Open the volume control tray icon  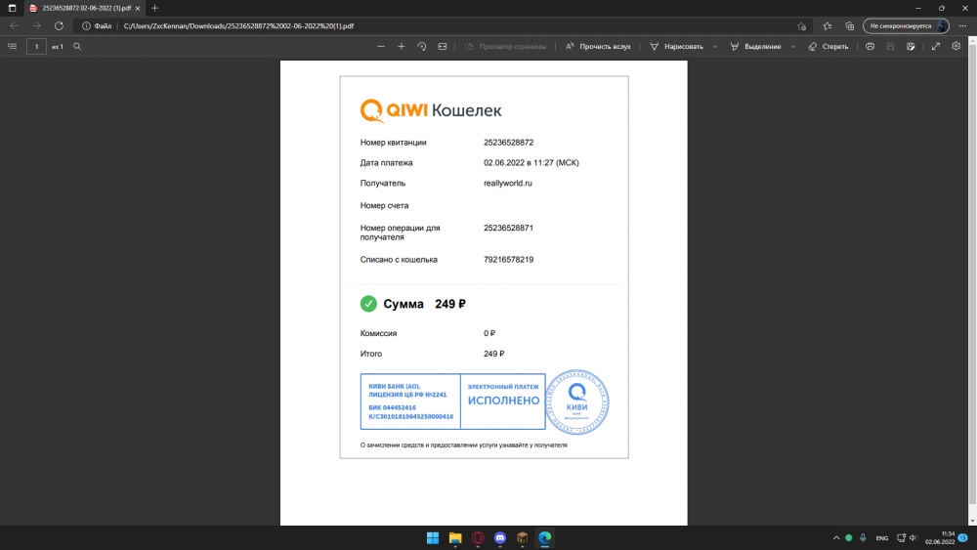(913, 538)
